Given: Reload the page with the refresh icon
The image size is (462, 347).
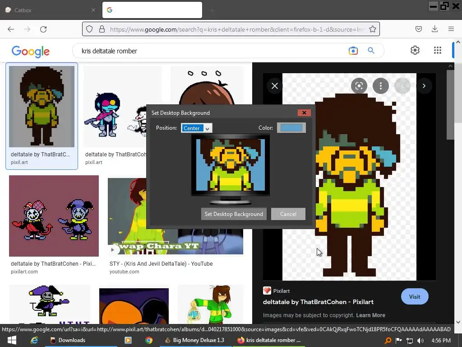Looking at the screenshot, I should pyautogui.click(x=43, y=29).
